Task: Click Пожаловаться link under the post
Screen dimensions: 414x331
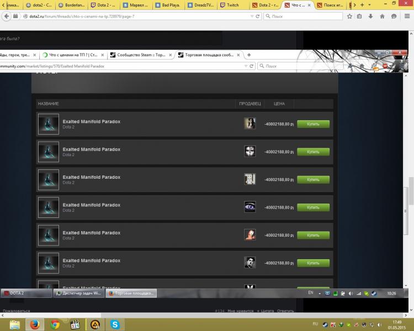Action: pos(17,311)
